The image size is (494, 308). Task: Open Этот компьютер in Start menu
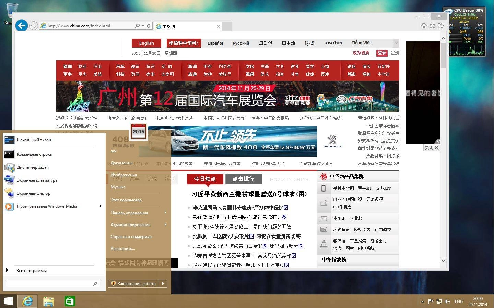point(126,200)
